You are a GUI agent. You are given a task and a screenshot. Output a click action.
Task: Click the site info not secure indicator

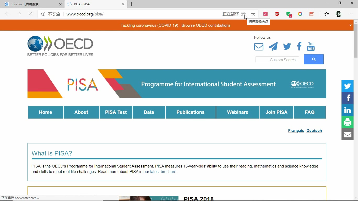coord(51,14)
